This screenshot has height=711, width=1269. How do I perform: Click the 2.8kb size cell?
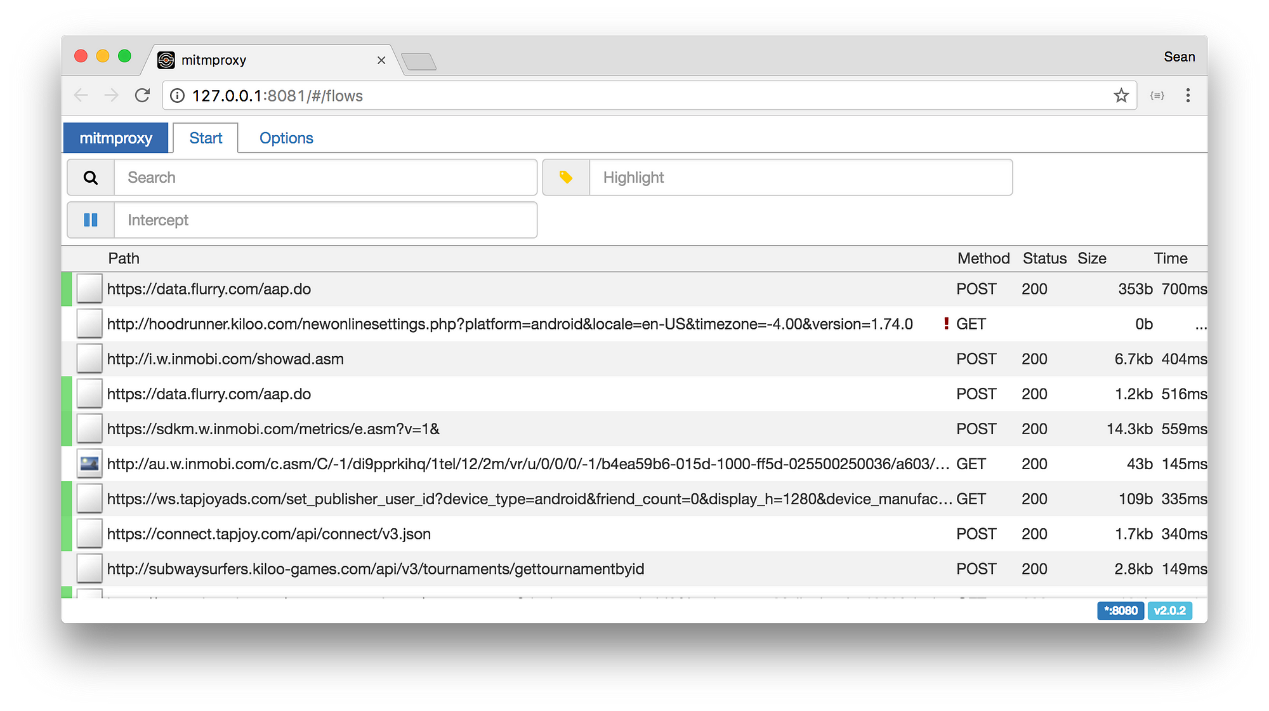coord(1134,569)
